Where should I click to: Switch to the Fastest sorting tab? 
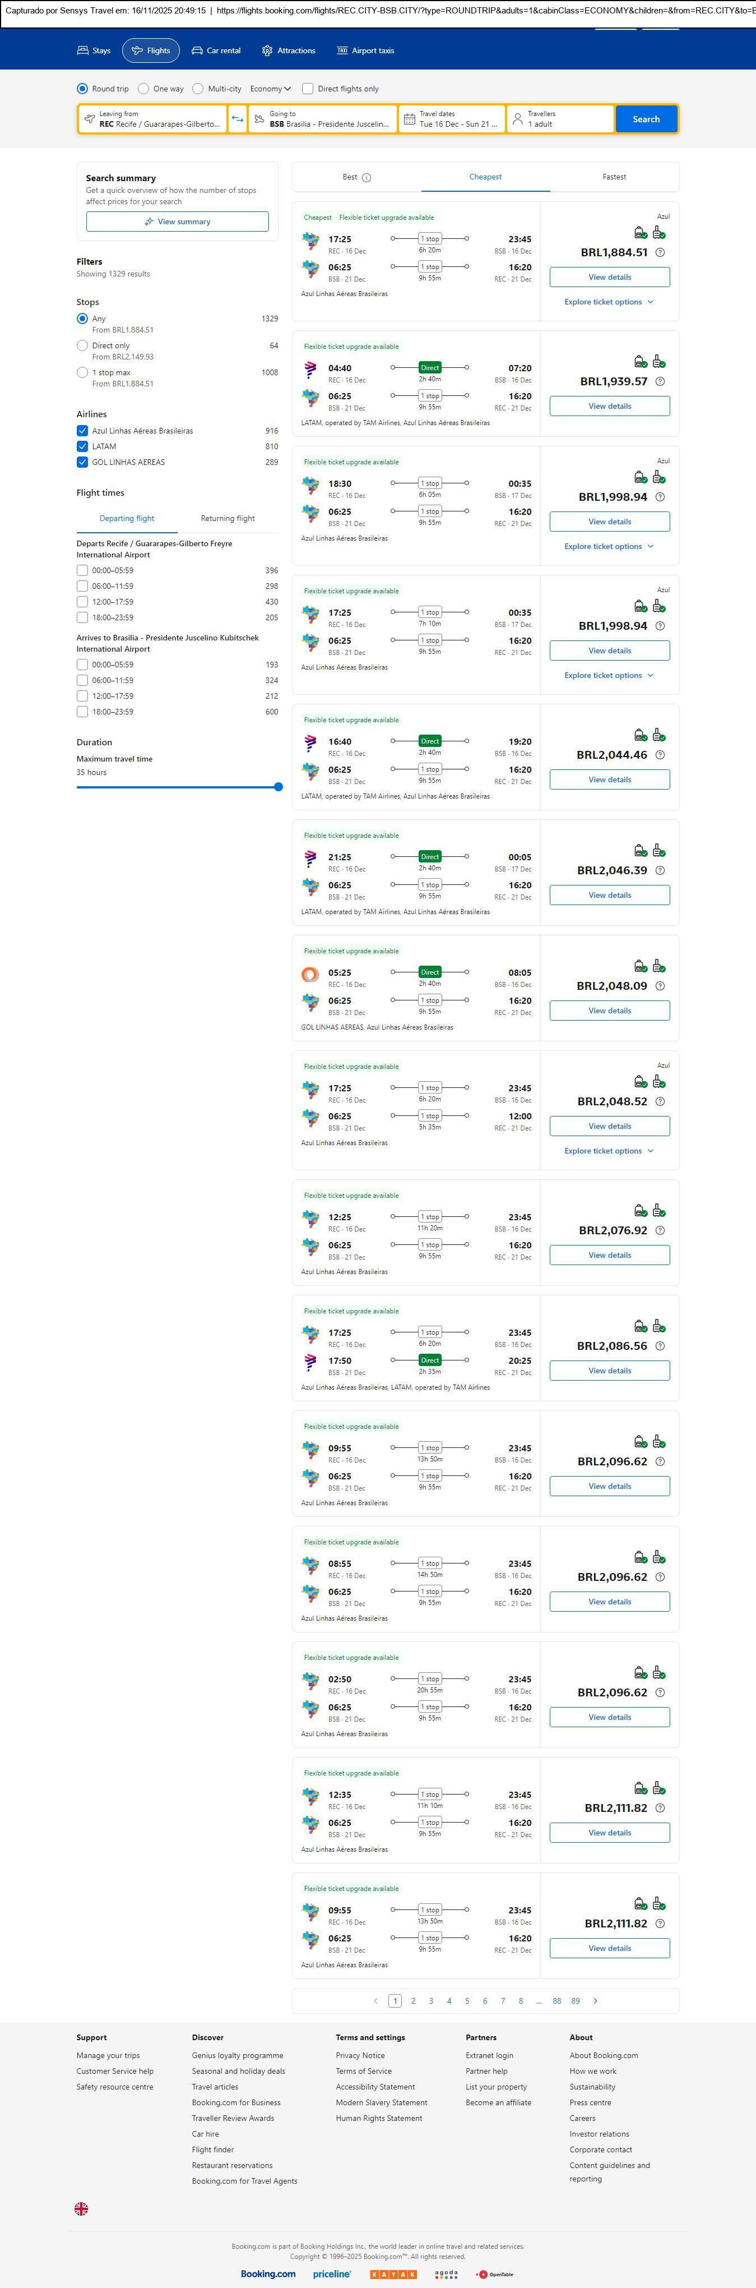[x=614, y=177]
